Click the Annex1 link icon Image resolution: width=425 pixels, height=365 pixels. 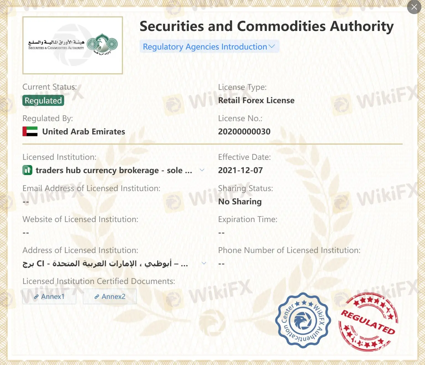click(x=36, y=297)
